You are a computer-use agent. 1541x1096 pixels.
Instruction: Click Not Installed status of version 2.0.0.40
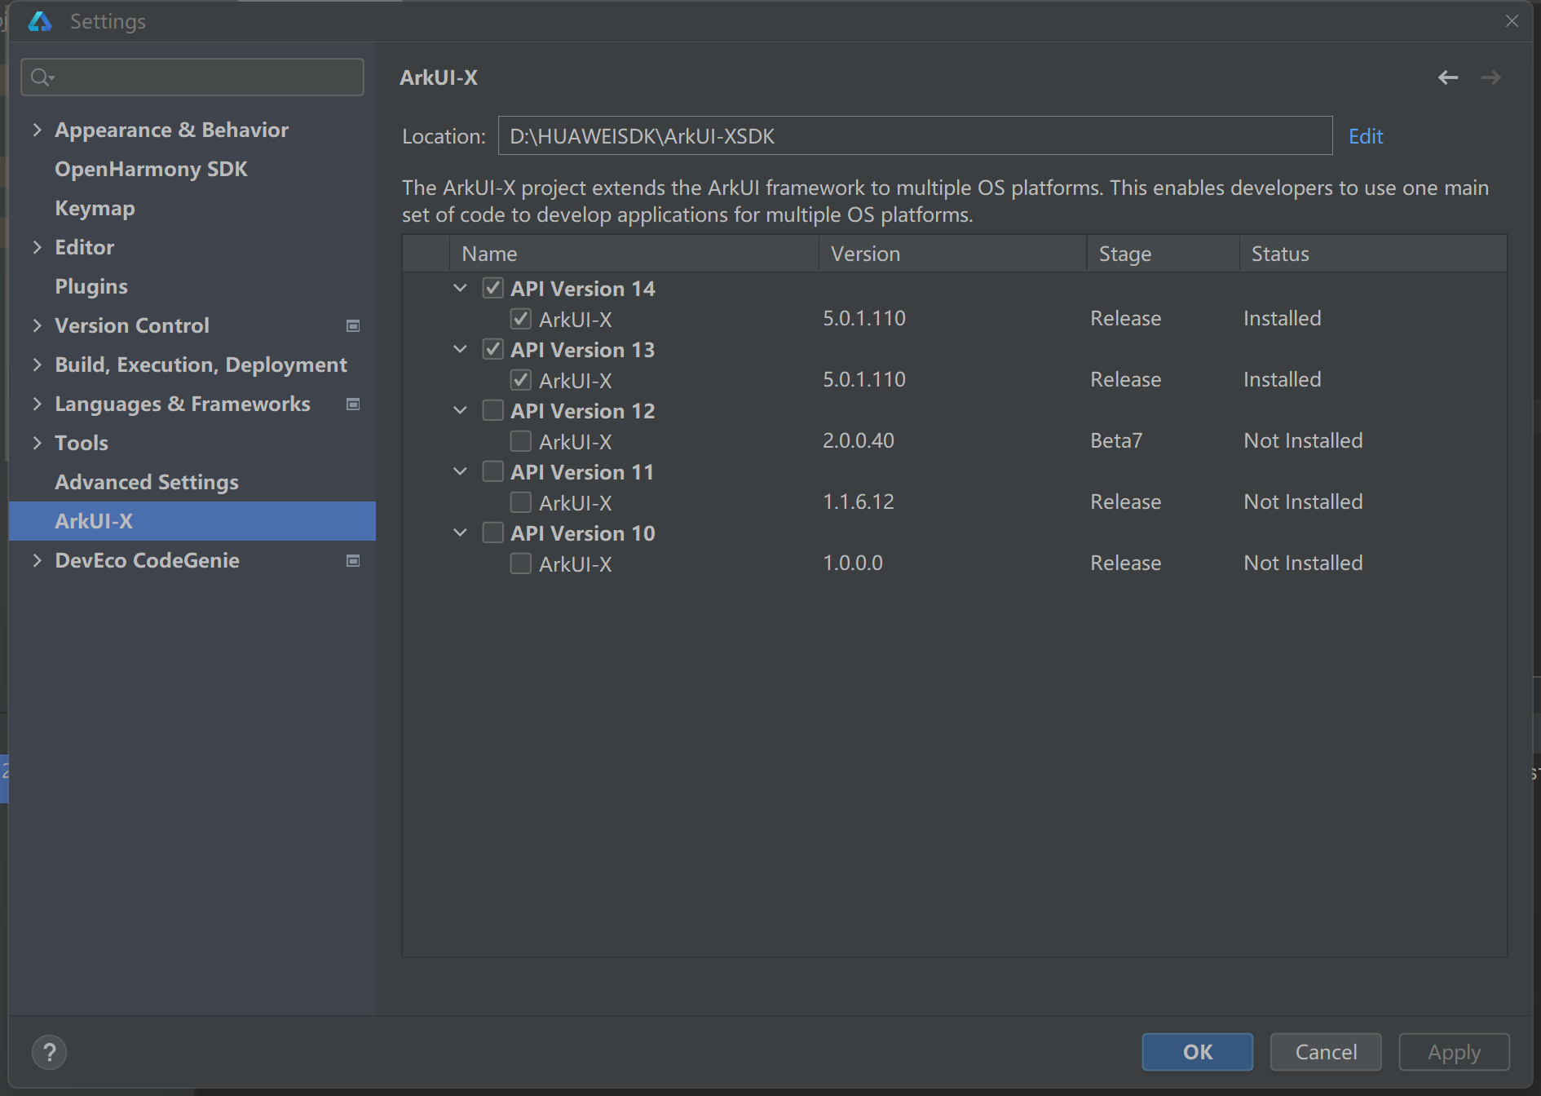[1303, 440]
